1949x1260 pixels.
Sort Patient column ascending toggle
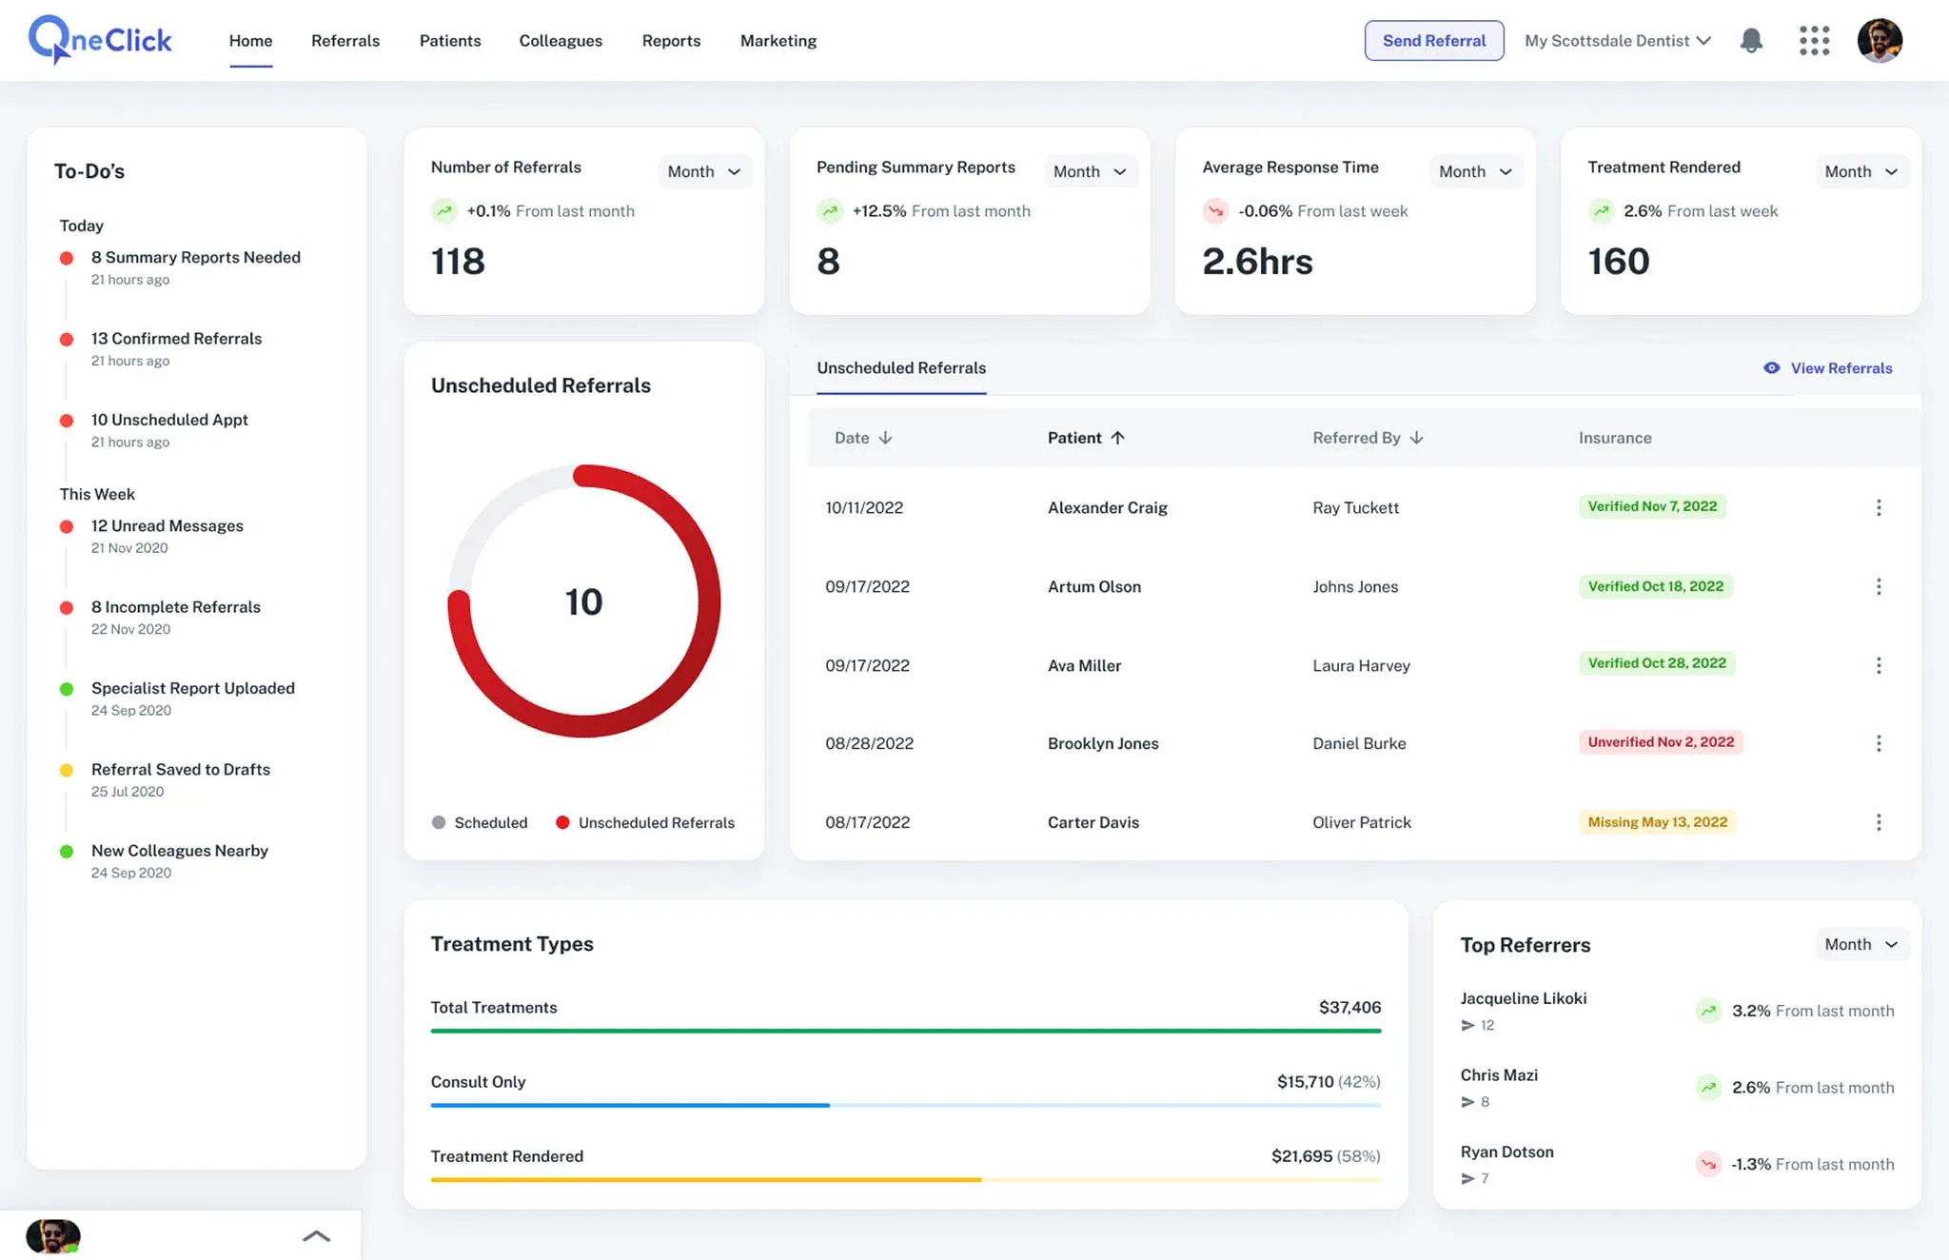pyautogui.click(x=1117, y=438)
